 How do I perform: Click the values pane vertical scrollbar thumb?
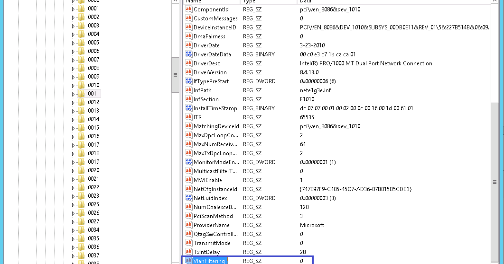click(495, 182)
